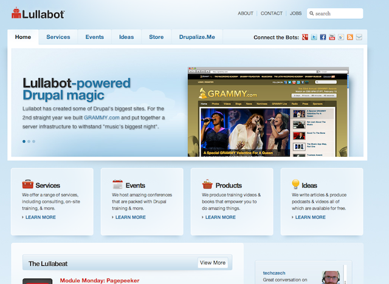Select the third slideshow dot
The height and width of the screenshot is (284, 389).
34,141
